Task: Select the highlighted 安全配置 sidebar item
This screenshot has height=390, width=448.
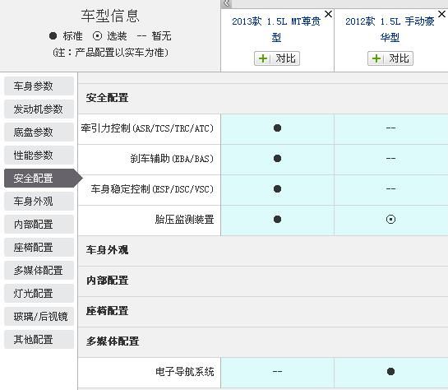Action: tap(40, 178)
